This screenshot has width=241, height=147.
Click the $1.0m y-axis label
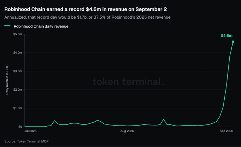pos(17,108)
